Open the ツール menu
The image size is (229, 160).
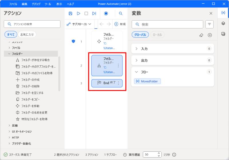click(x=48, y=4)
